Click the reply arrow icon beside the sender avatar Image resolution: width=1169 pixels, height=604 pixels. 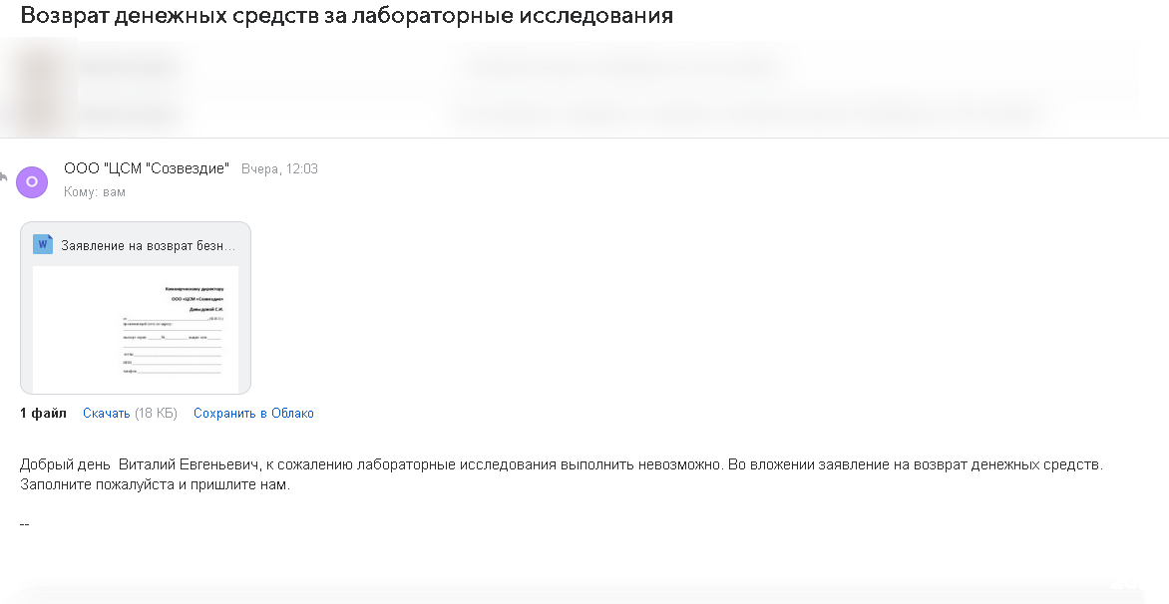[x=3, y=177]
